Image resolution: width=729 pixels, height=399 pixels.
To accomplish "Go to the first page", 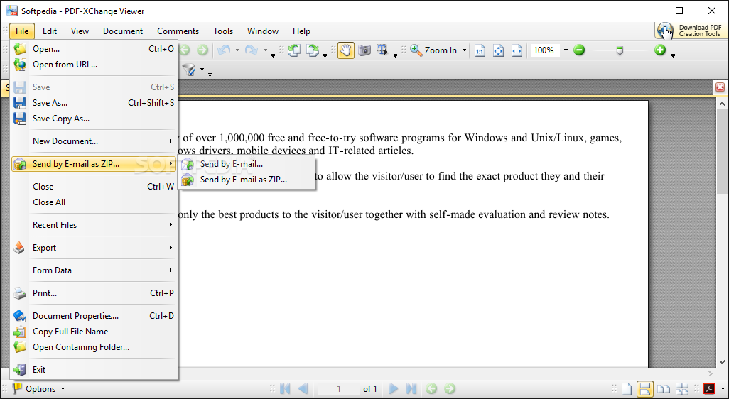I will coord(285,388).
